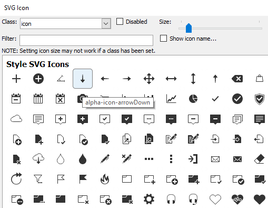Choose the settings gear icon
This screenshot has height=208, width=268.
coord(149,199)
